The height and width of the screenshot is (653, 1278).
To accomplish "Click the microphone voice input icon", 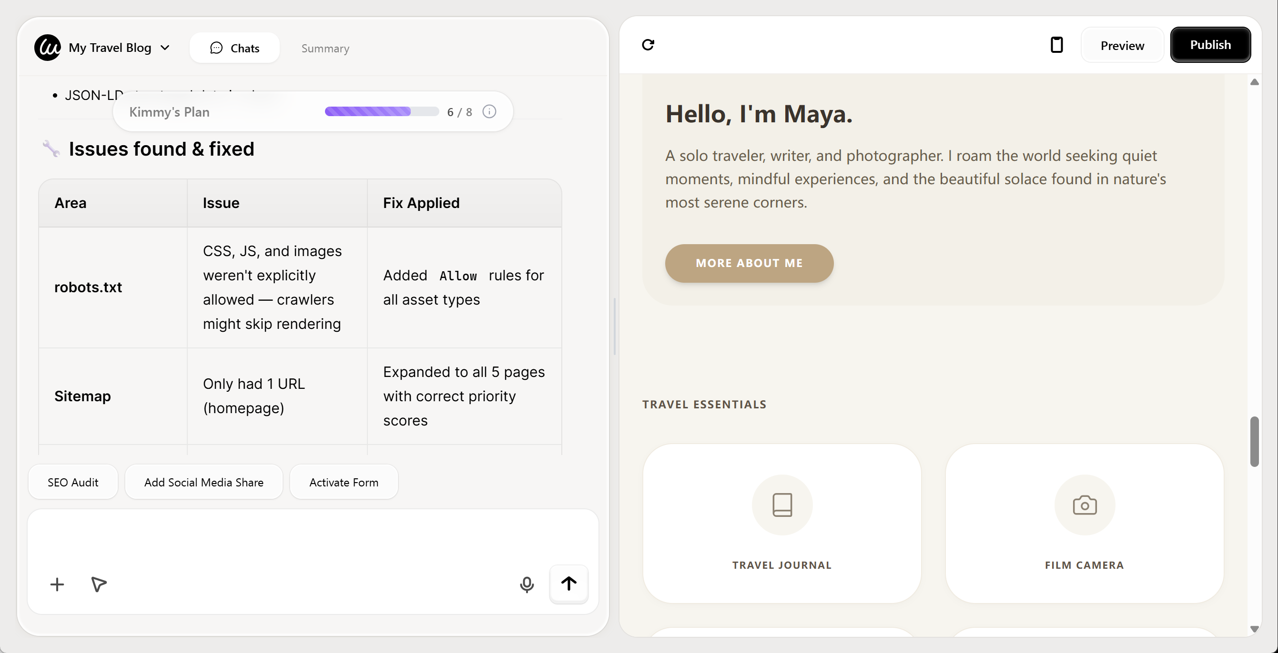I will pyautogui.click(x=527, y=584).
